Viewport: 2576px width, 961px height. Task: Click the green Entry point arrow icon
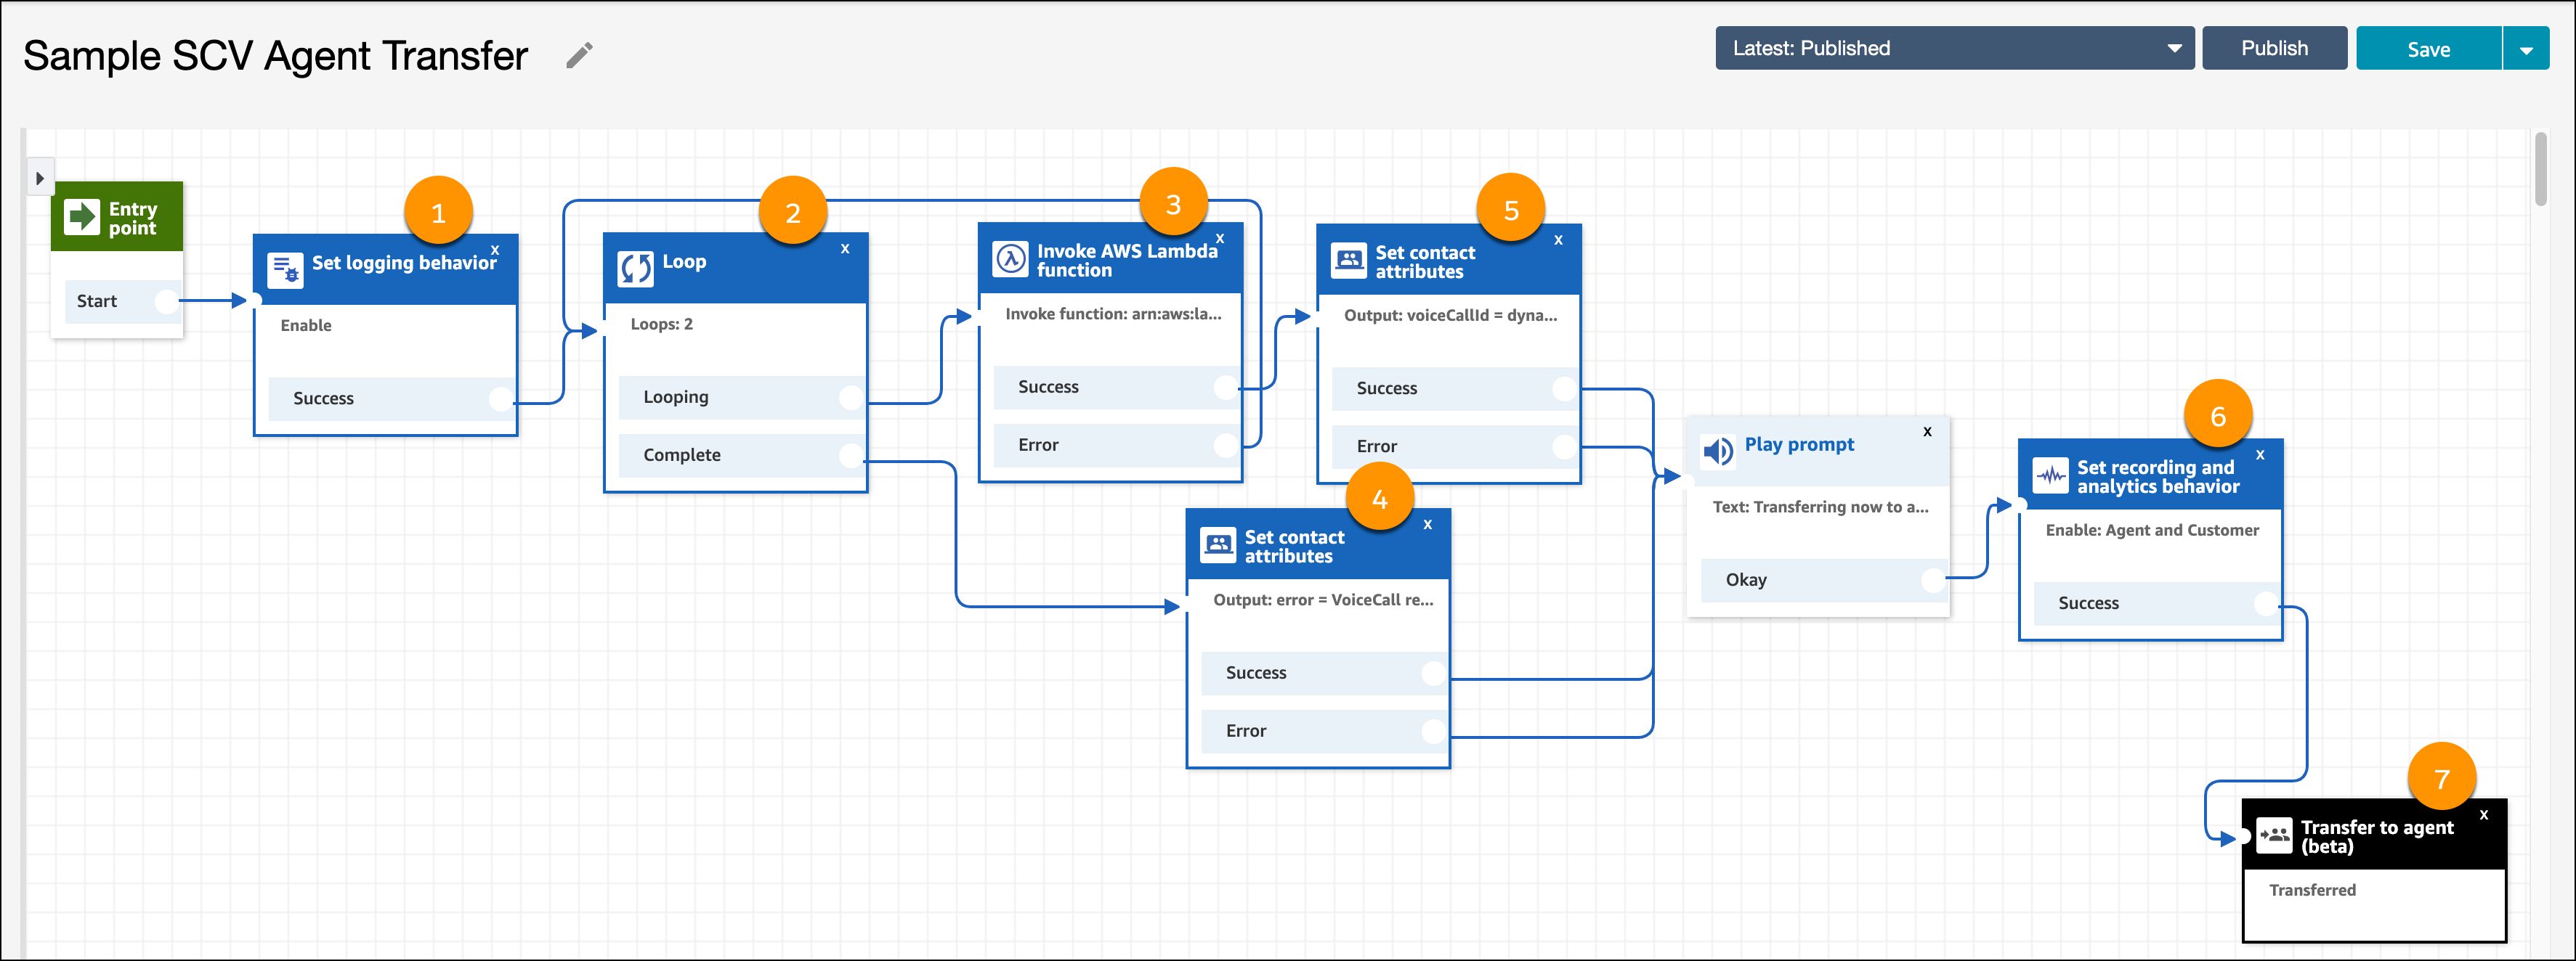[x=82, y=217]
